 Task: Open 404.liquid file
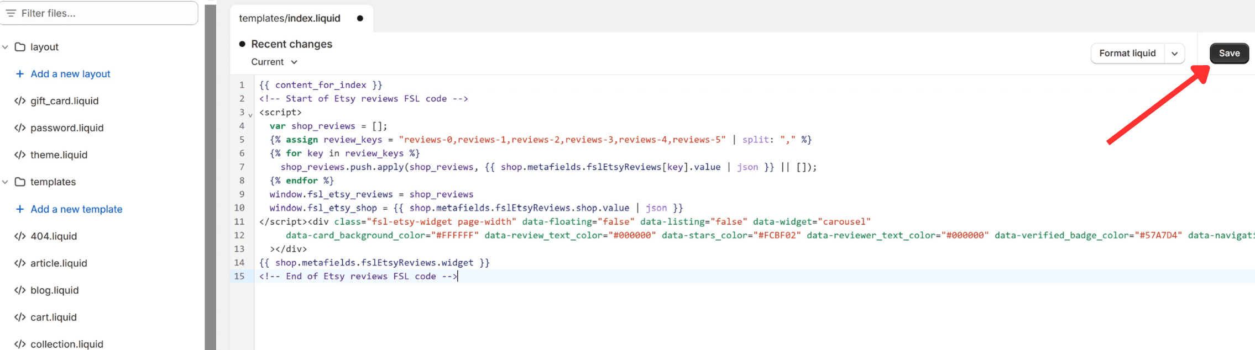pos(54,236)
